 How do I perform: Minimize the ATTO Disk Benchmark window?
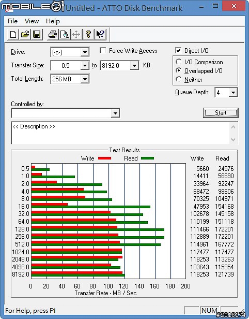pyautogui.click(x=201, y=7)
